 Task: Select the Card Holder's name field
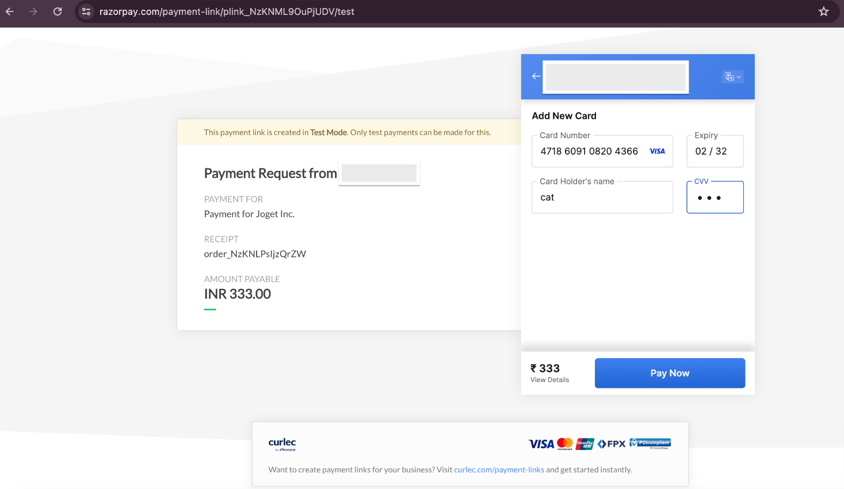(x=602, y=198)
